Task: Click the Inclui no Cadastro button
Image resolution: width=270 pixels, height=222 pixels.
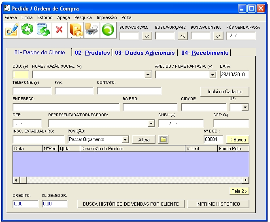Action: tap(225, 92)
